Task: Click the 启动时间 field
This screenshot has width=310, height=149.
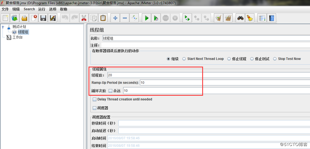Action: (x=209, y=138)
